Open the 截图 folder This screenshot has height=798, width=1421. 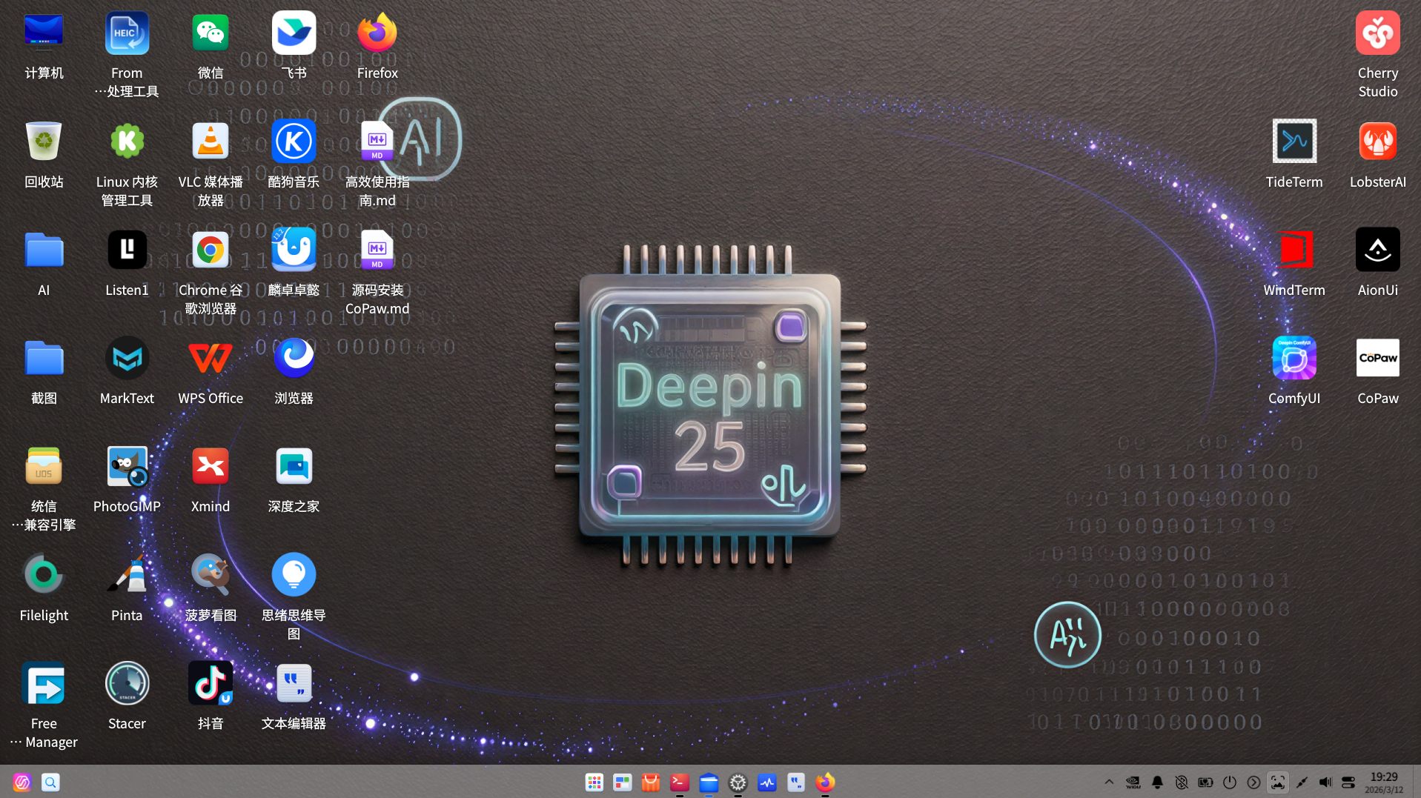[44, 358]
